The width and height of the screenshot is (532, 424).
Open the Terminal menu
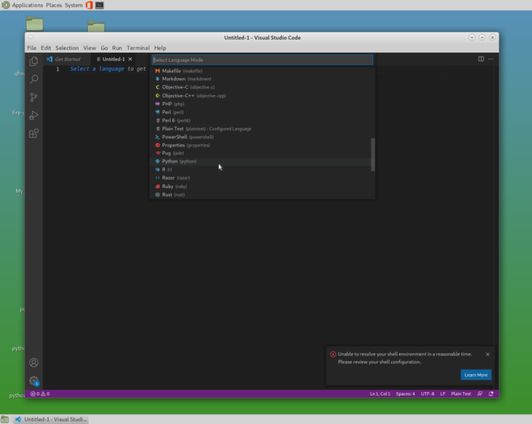tap(138, 48)
